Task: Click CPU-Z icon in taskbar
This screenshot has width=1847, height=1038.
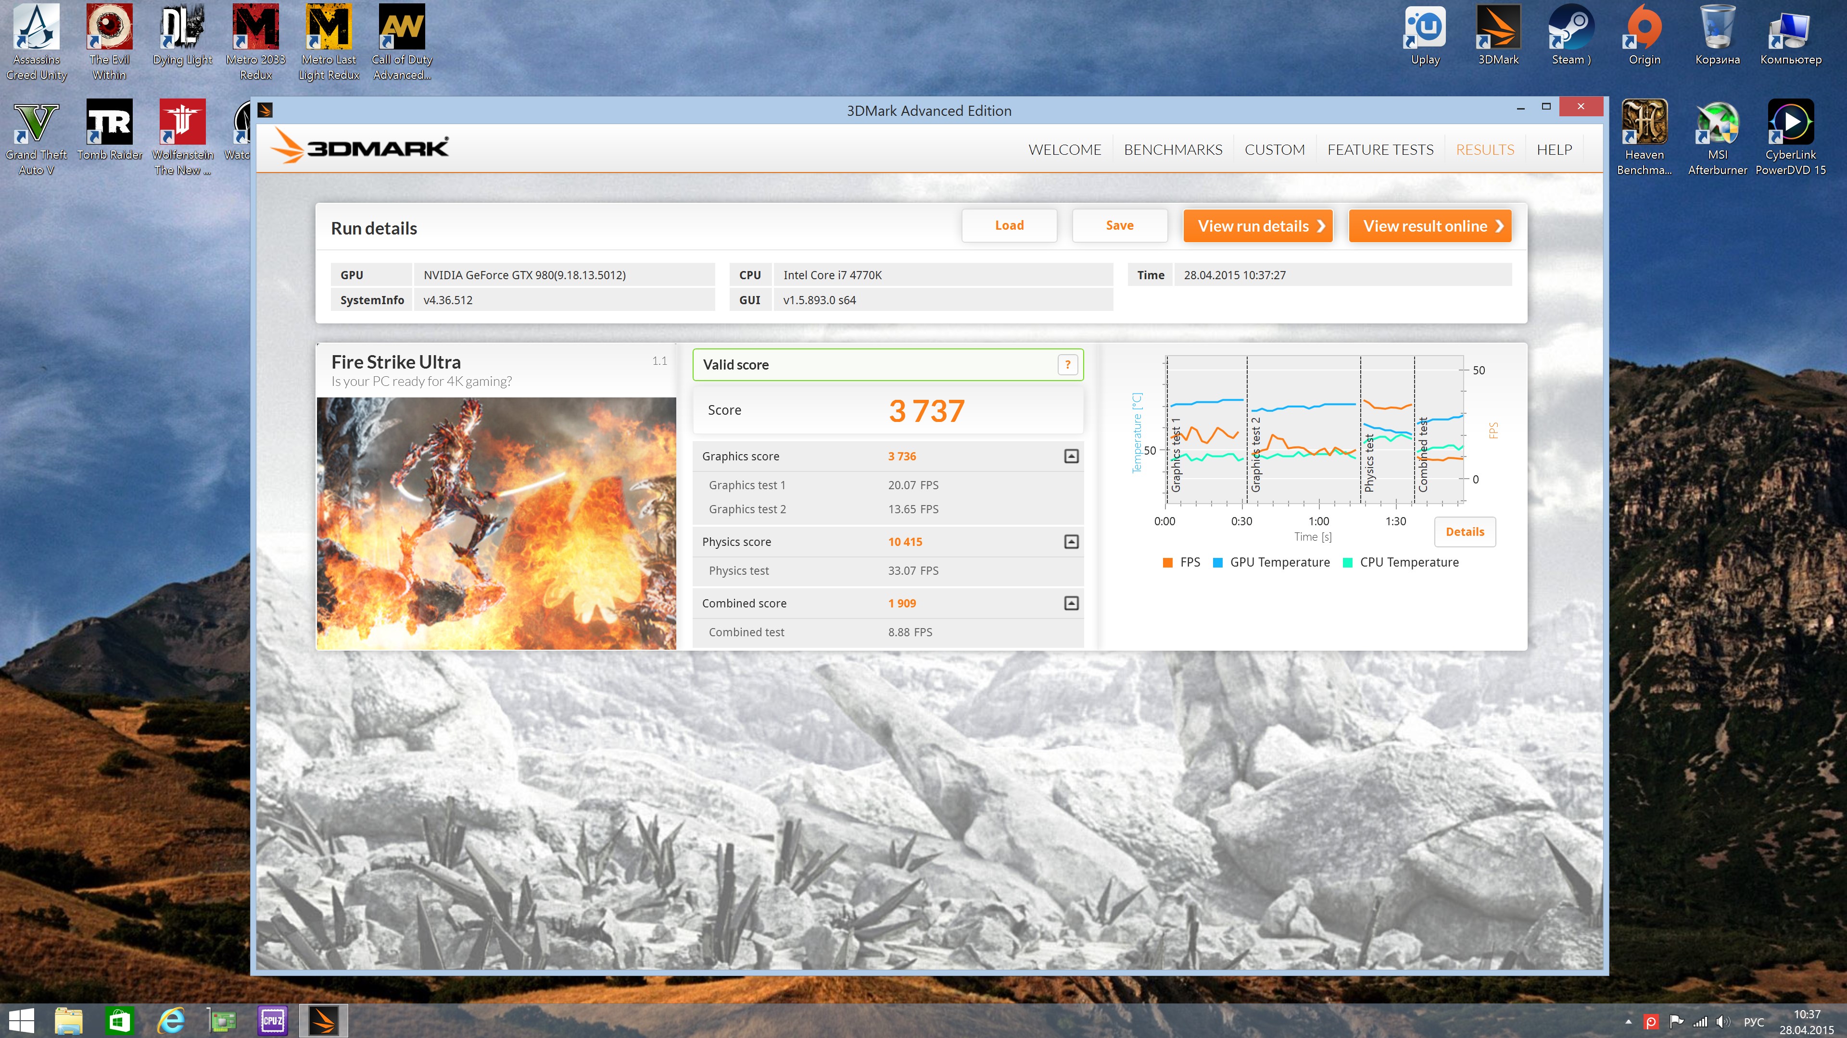Action: coord(272,1020)
